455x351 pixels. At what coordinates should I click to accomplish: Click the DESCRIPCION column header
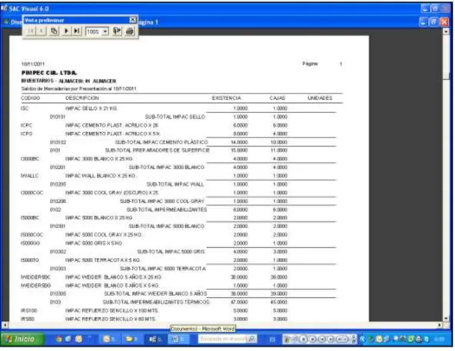coord(82,98)
